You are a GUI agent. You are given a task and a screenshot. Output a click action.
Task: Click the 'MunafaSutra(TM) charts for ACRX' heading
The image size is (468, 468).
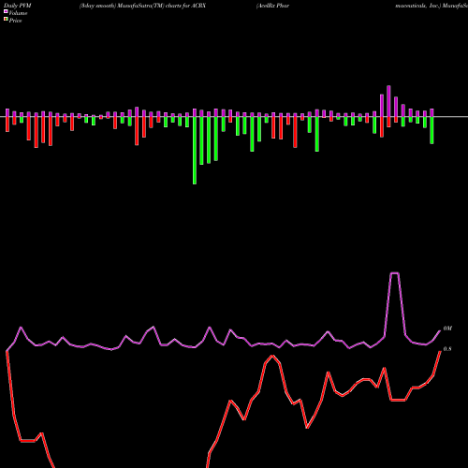(x=162, y=6)
